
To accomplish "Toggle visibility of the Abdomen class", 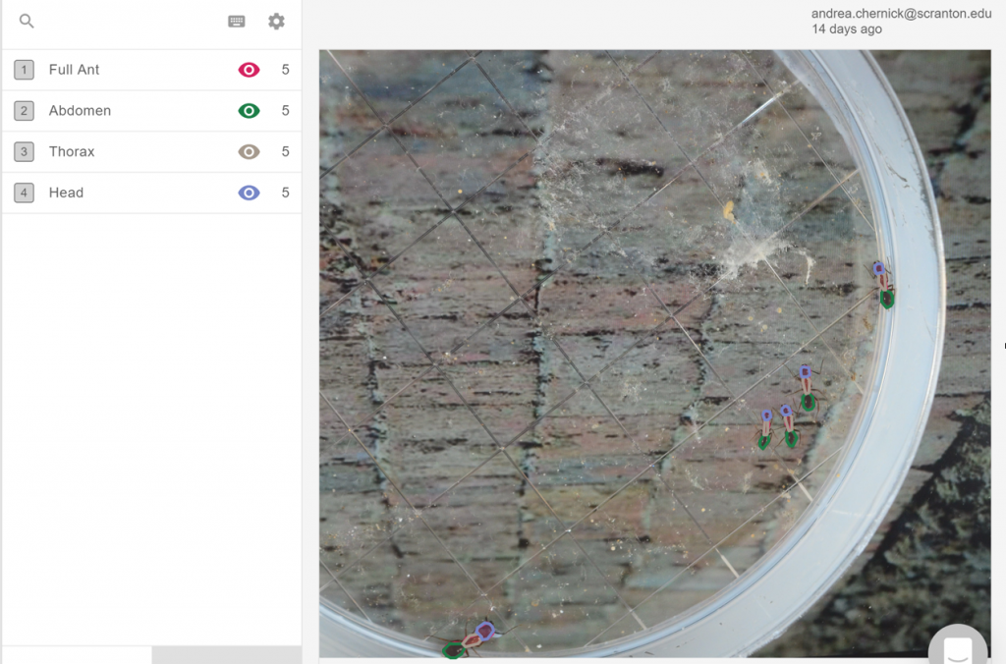I will [x=249, y=111].
